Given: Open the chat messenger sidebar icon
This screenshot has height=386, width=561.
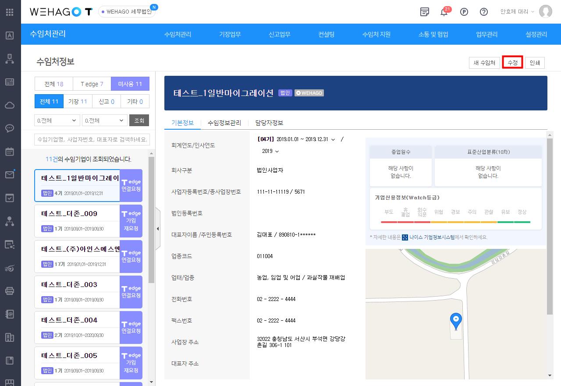Looking at the screenshot, I should point(10,128).
